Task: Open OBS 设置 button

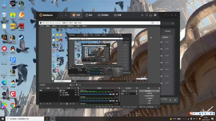Action: (149, 101)
